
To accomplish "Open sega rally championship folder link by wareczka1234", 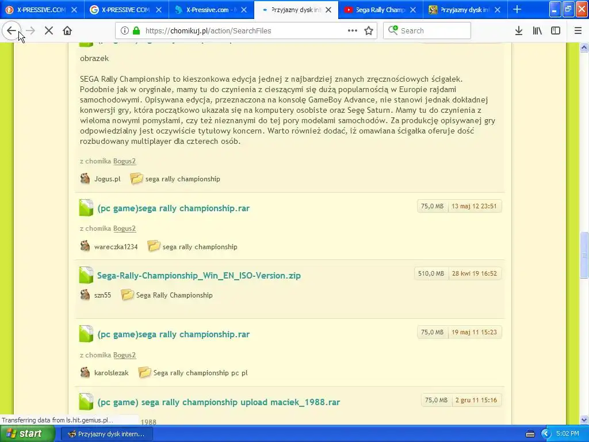I will [200, 247].
